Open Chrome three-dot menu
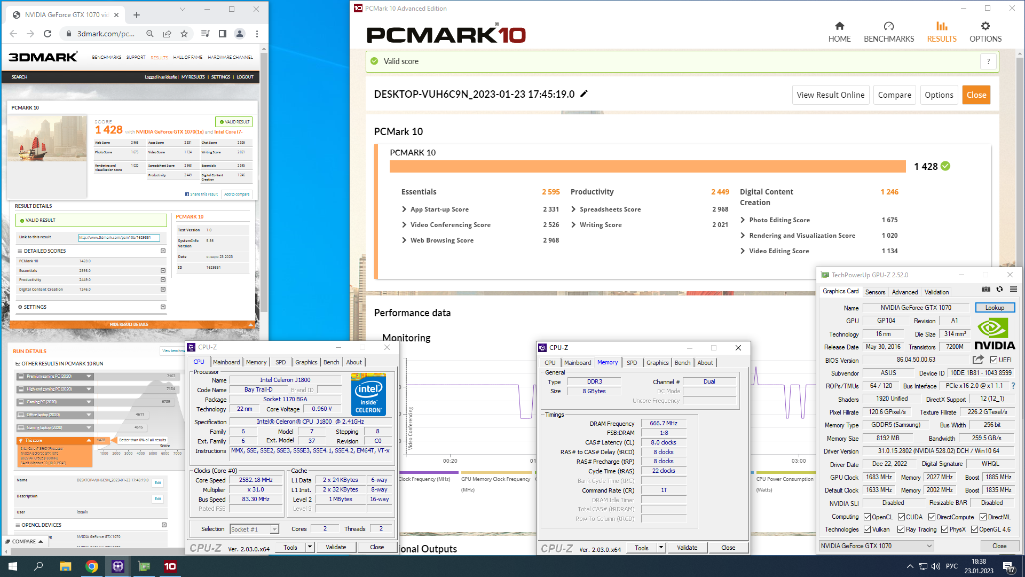1025x577 pixels. coord(257,34)
